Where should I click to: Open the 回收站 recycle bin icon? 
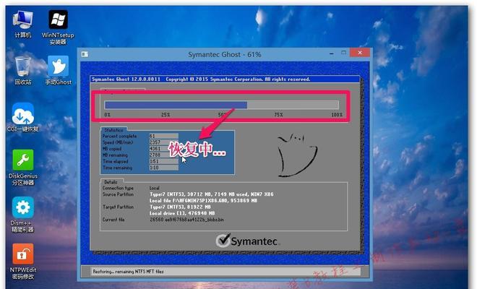pos(23,70)
